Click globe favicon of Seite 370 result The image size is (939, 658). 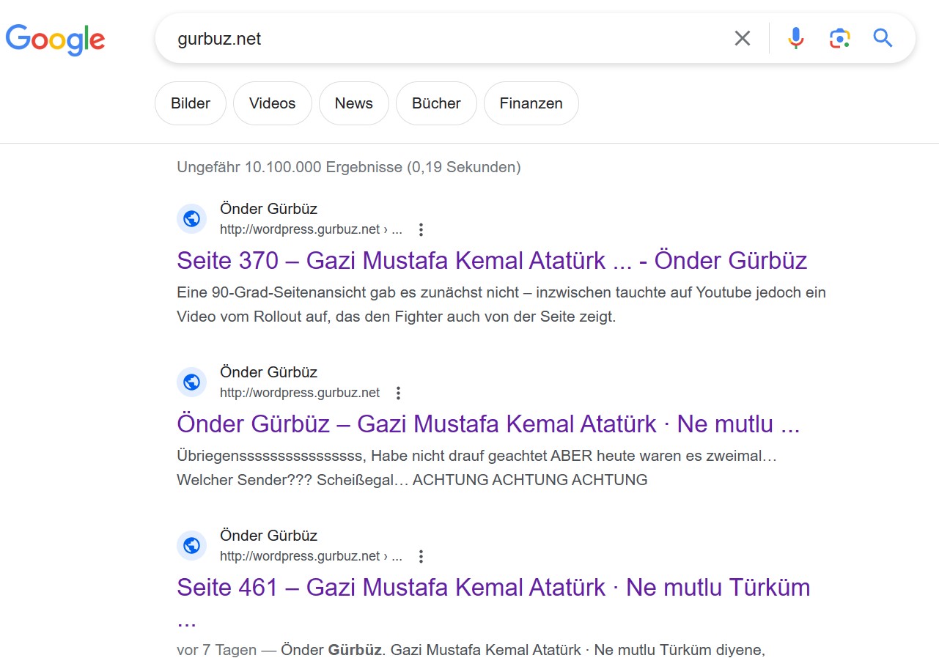[192, 219]
